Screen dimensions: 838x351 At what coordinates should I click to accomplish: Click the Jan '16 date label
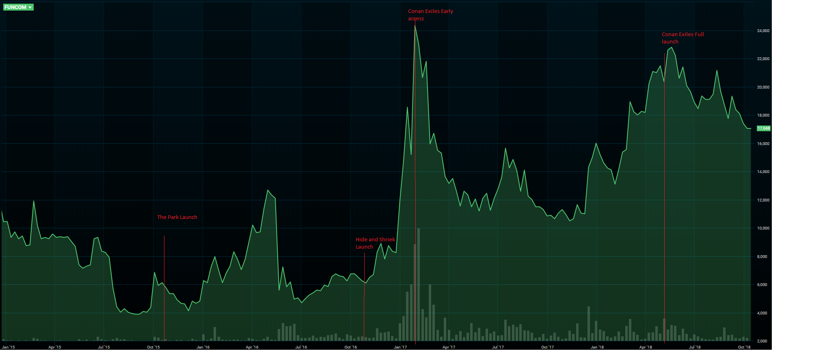[x=203, y=347]
